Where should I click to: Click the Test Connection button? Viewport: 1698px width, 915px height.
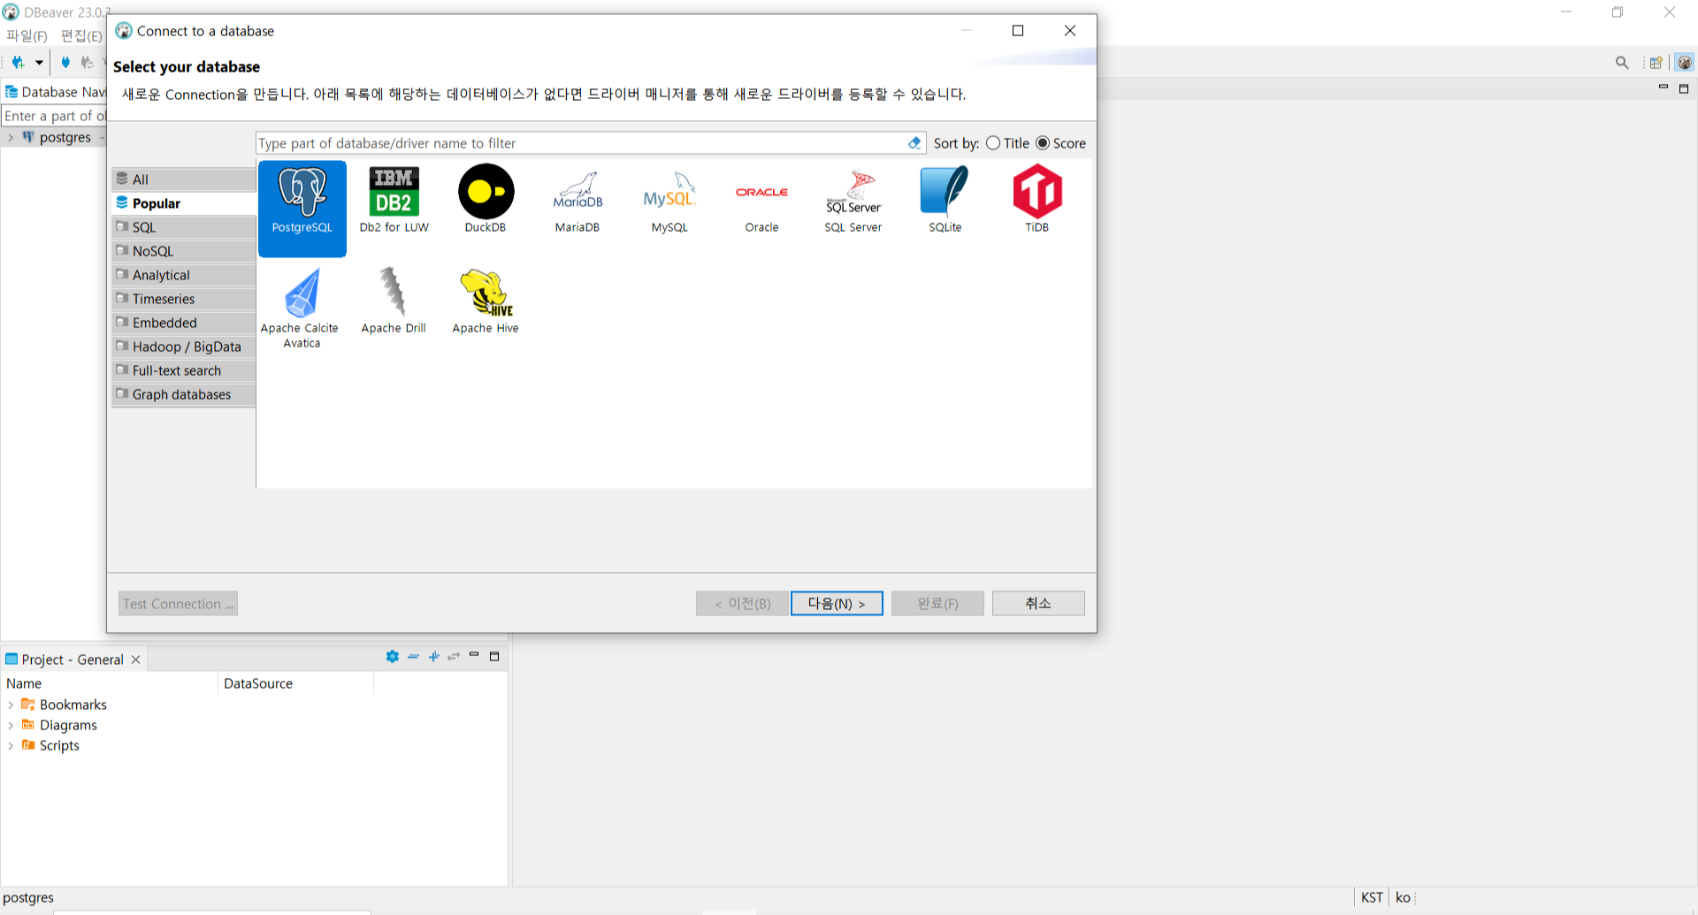(178, 604)
